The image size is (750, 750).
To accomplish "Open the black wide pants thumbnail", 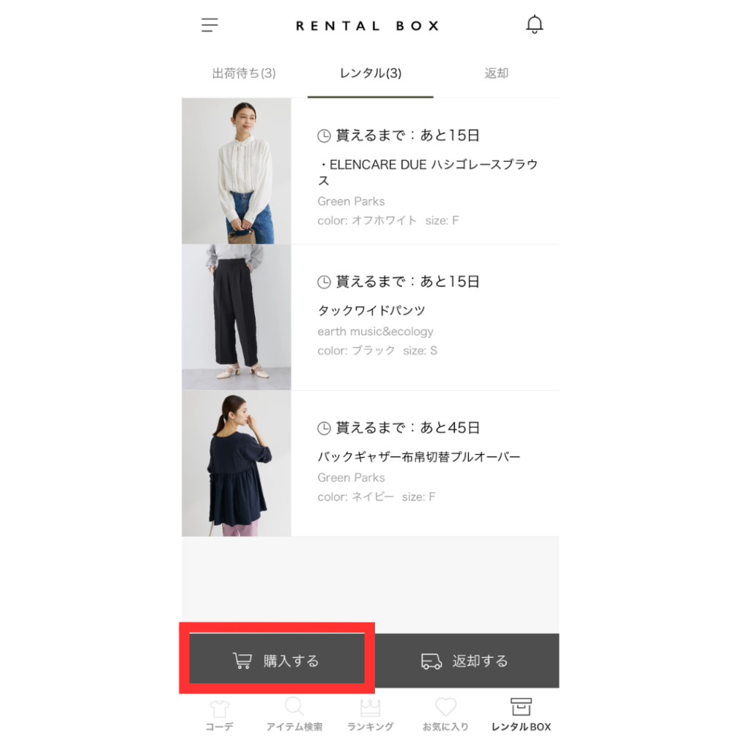I will [237, 317].
